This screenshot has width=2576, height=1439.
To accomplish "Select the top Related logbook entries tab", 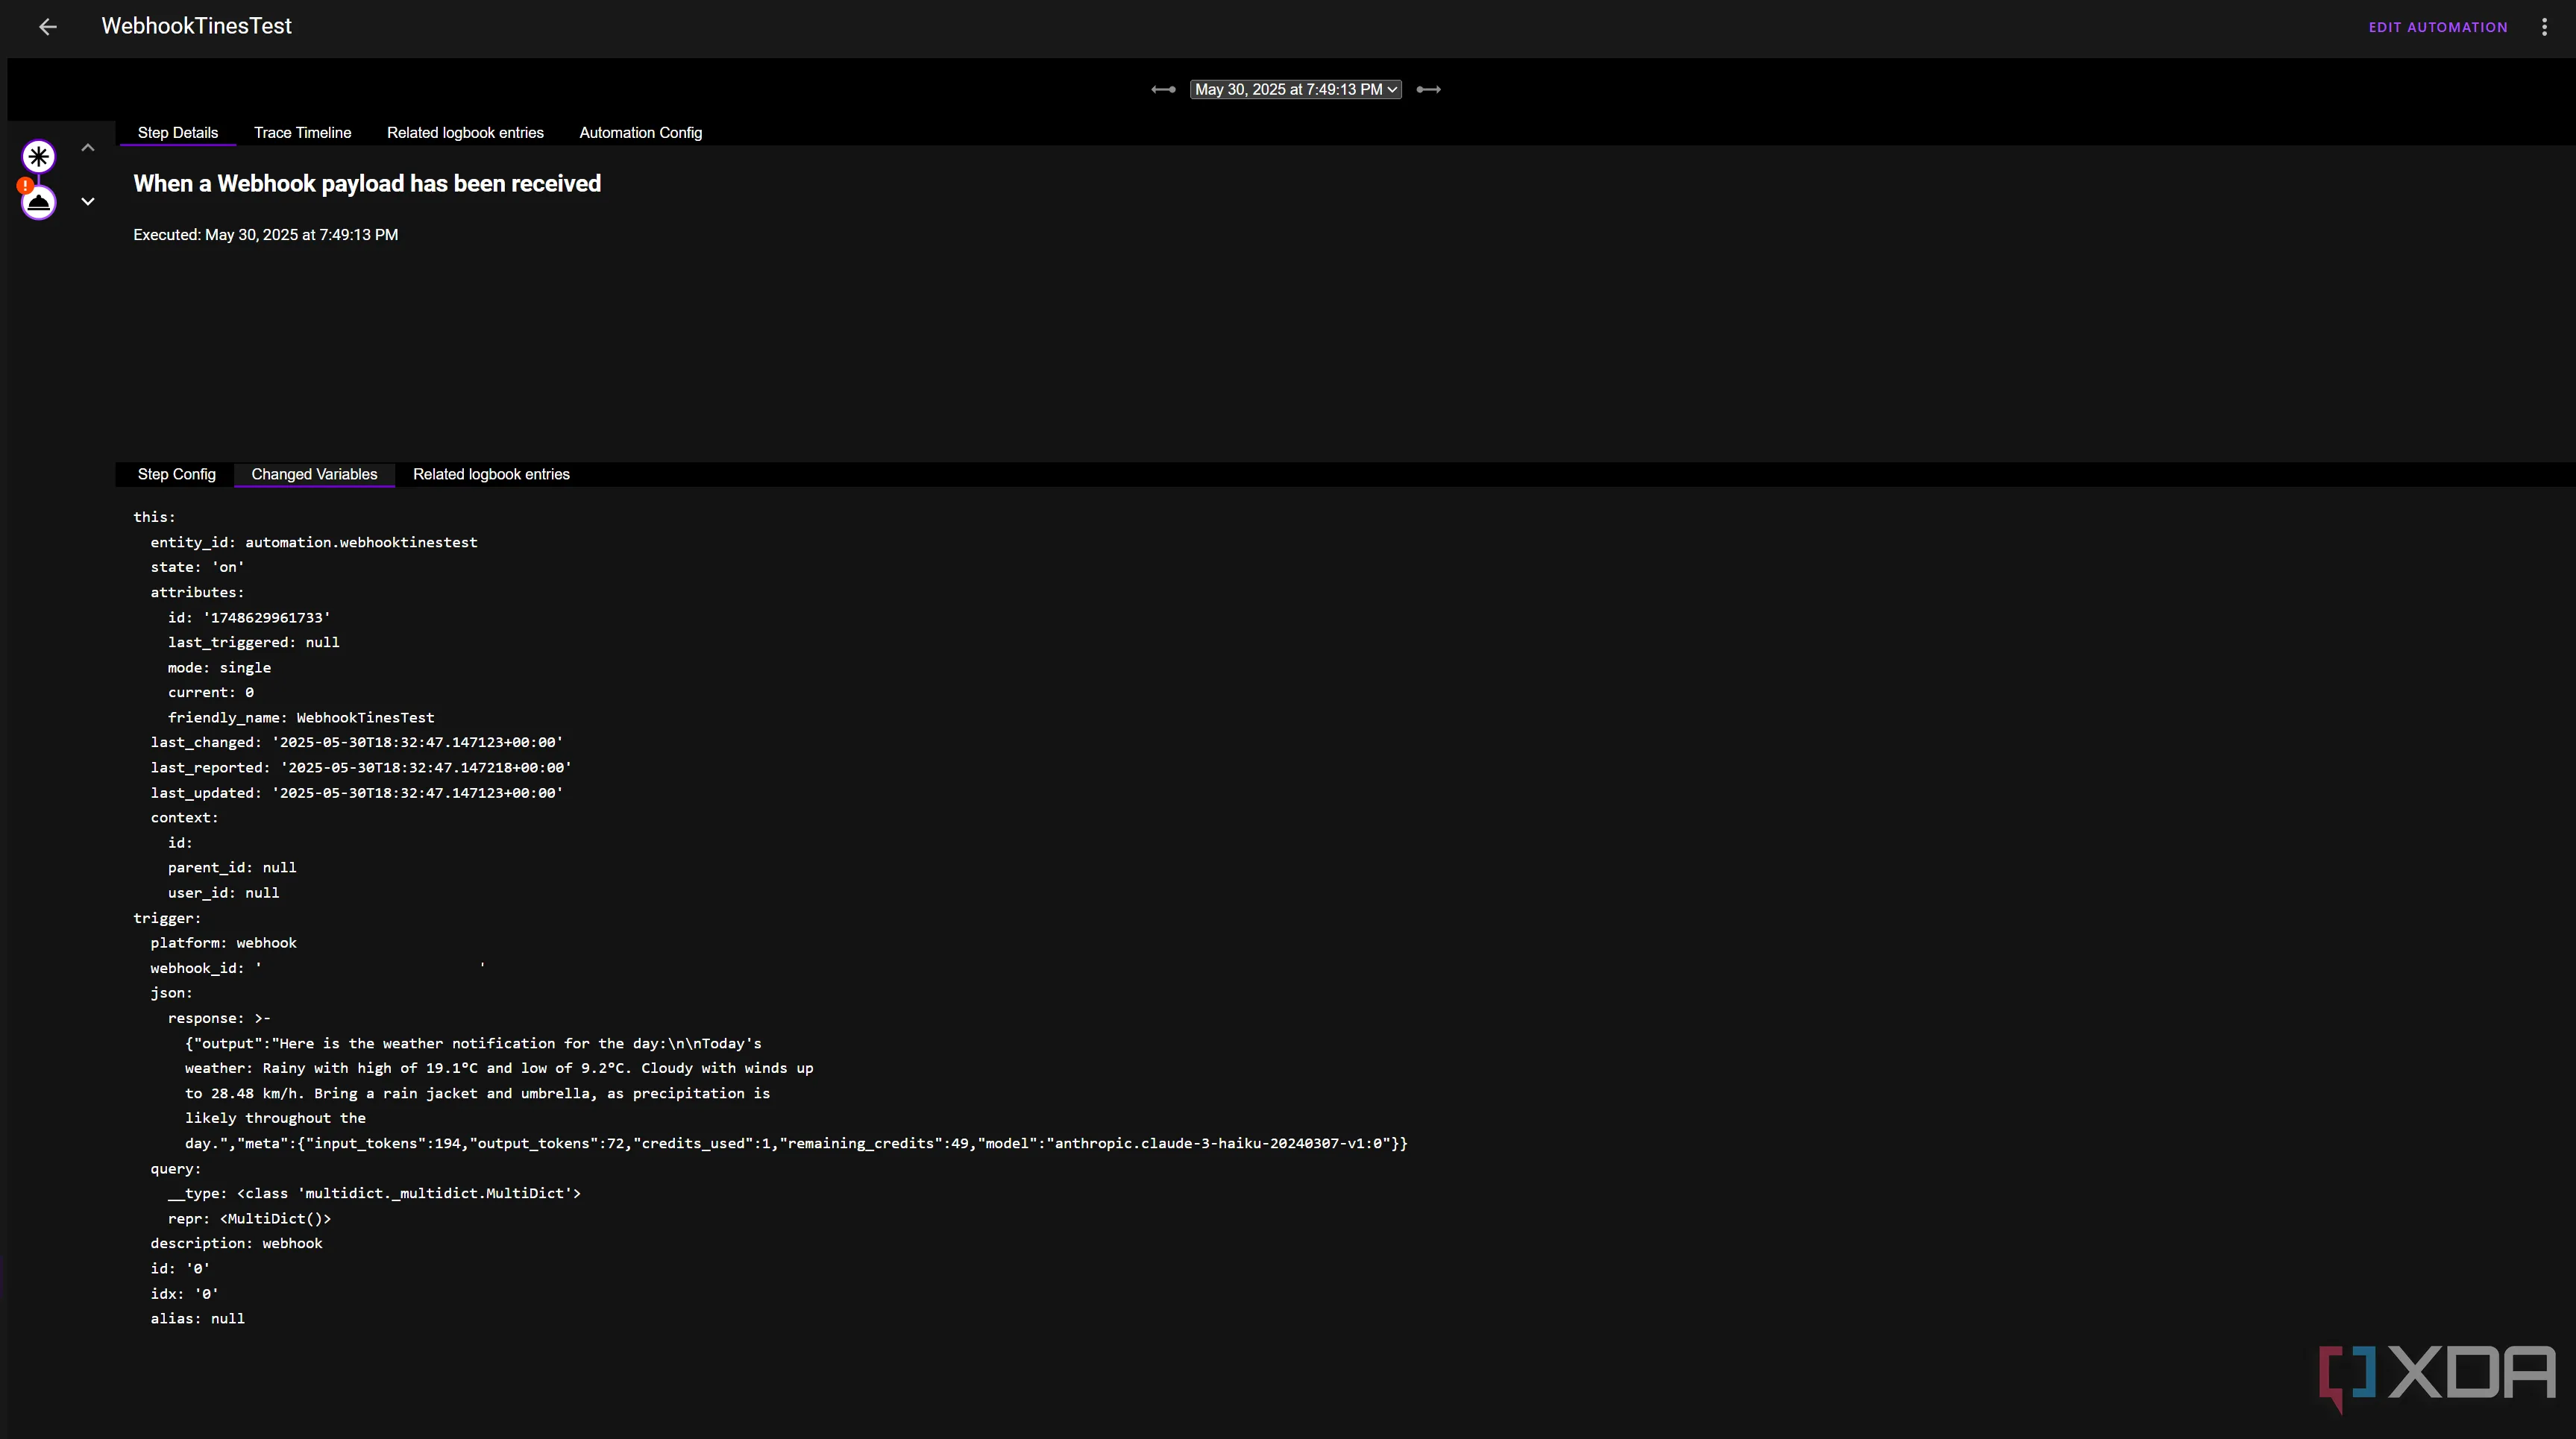I will tap(465, 133).
